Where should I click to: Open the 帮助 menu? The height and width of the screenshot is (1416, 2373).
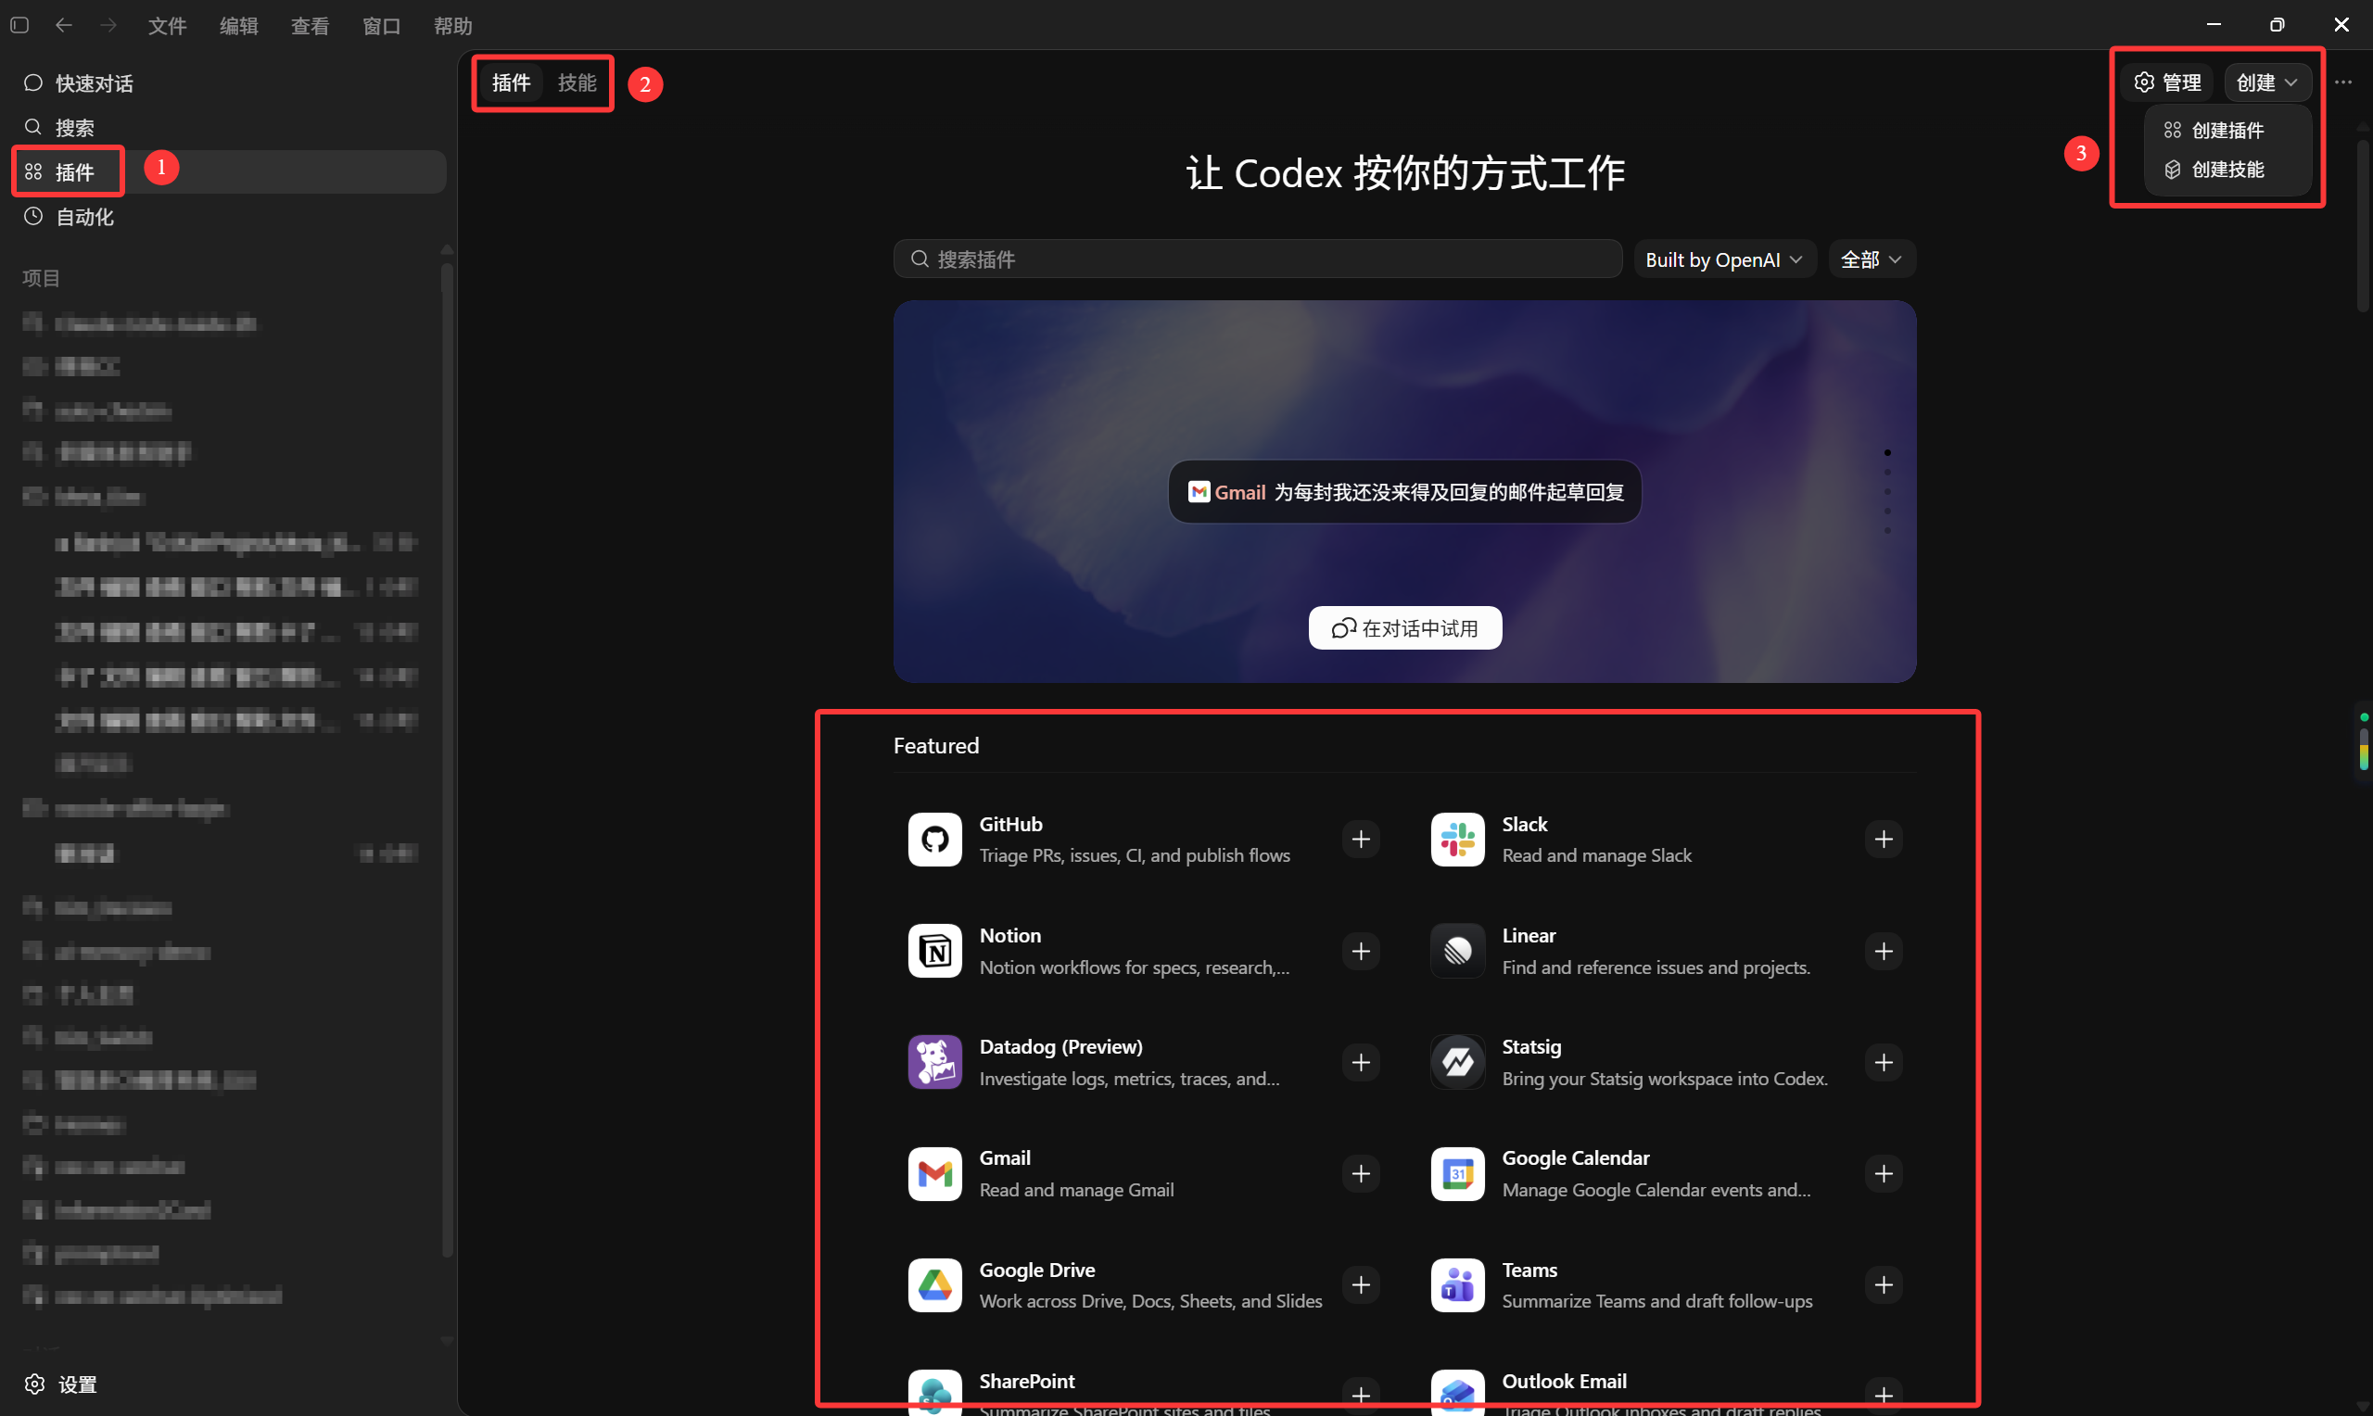pyautogui.click(x=453, y=26)
